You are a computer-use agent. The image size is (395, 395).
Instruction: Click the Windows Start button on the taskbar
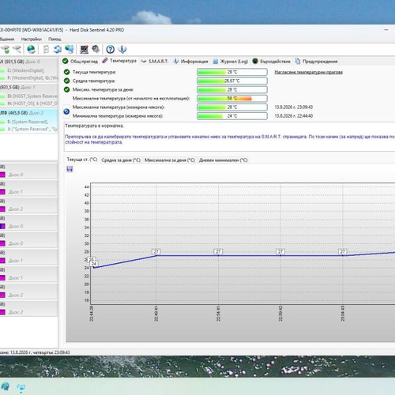coord(6,387)
